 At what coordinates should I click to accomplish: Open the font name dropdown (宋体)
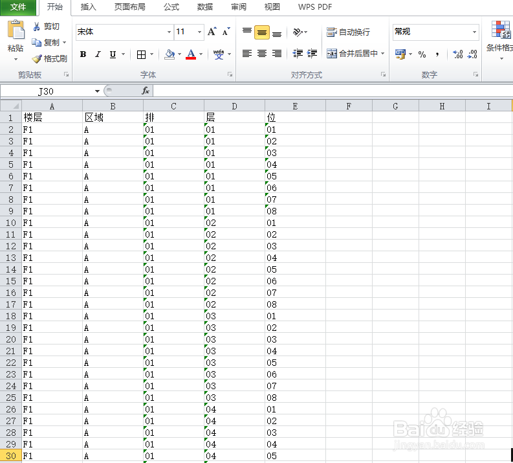coord(169,32)
